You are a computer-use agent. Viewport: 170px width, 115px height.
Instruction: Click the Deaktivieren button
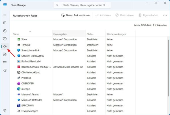click(124, 15)
